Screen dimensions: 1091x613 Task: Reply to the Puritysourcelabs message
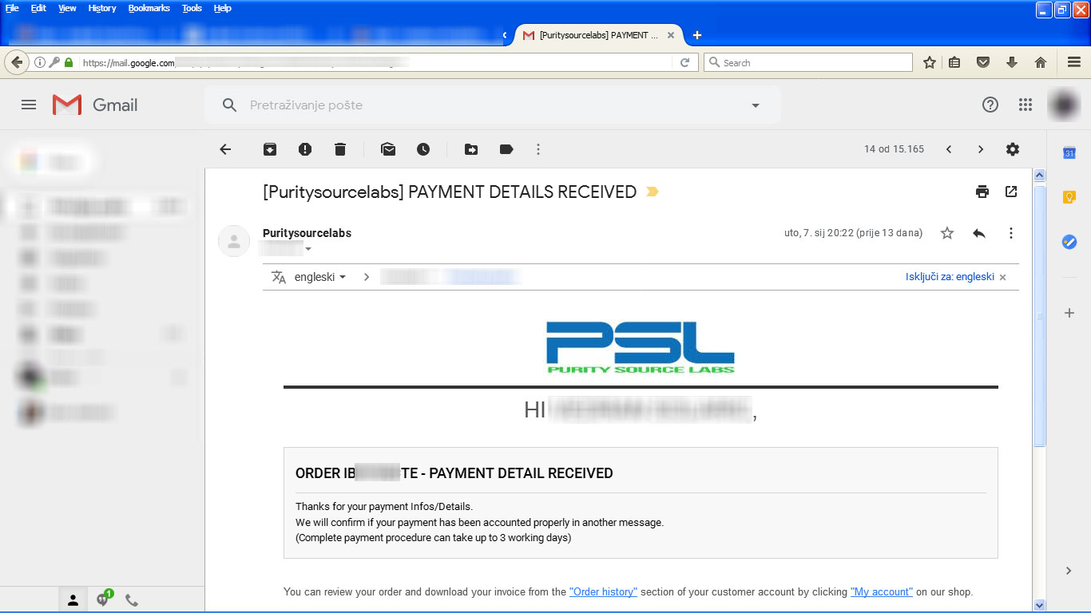click(x=979, y=233)
